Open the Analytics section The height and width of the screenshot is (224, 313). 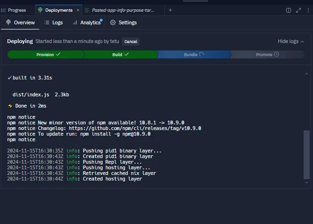tap(87, 22)
